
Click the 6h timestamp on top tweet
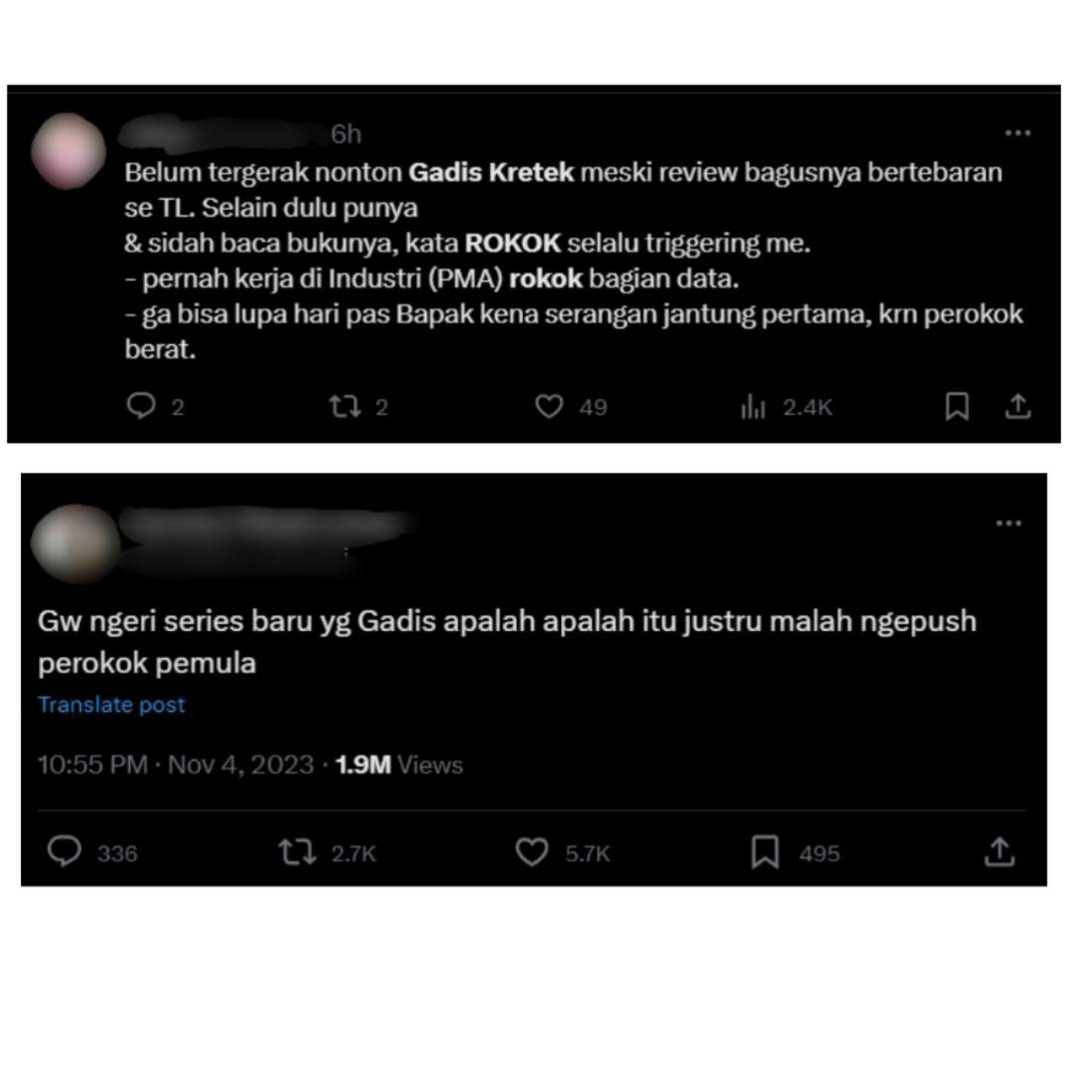coord(345,134)
